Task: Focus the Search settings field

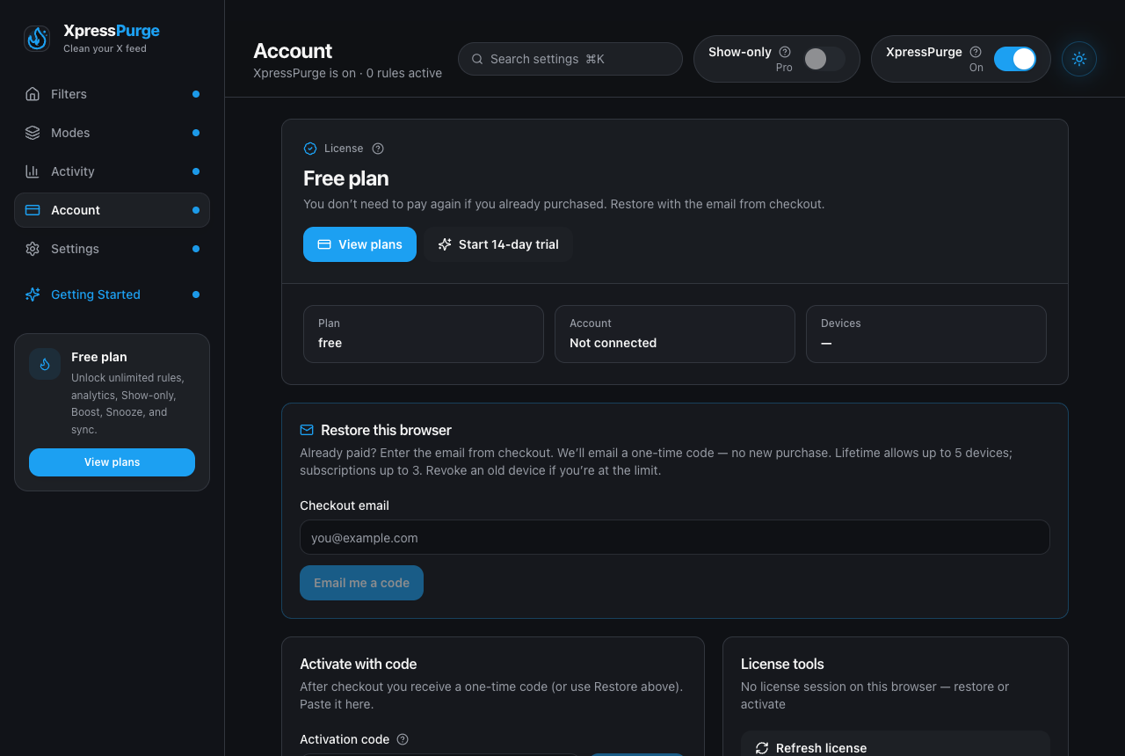Action: (x=570, y=59)
